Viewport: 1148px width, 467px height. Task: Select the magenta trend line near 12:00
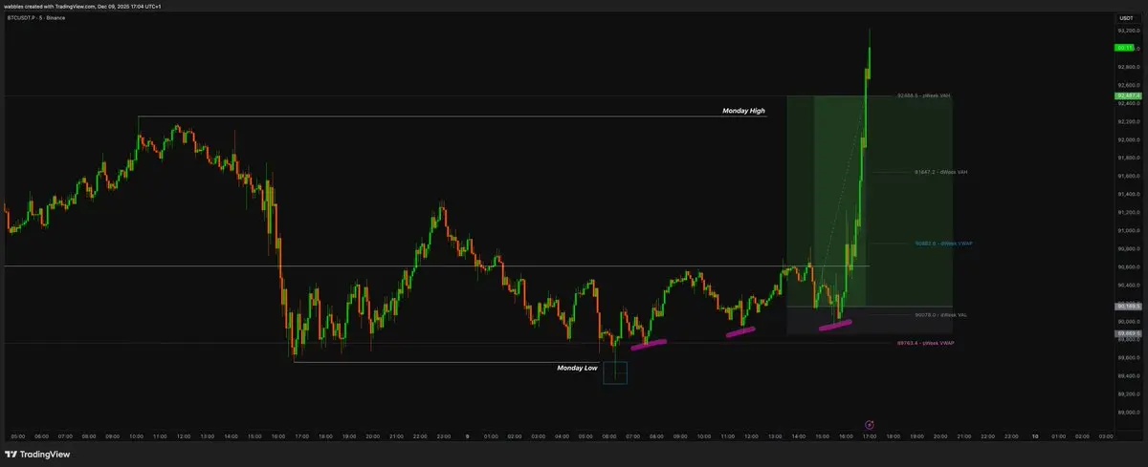pyautogui.click(x=740, y=331)
